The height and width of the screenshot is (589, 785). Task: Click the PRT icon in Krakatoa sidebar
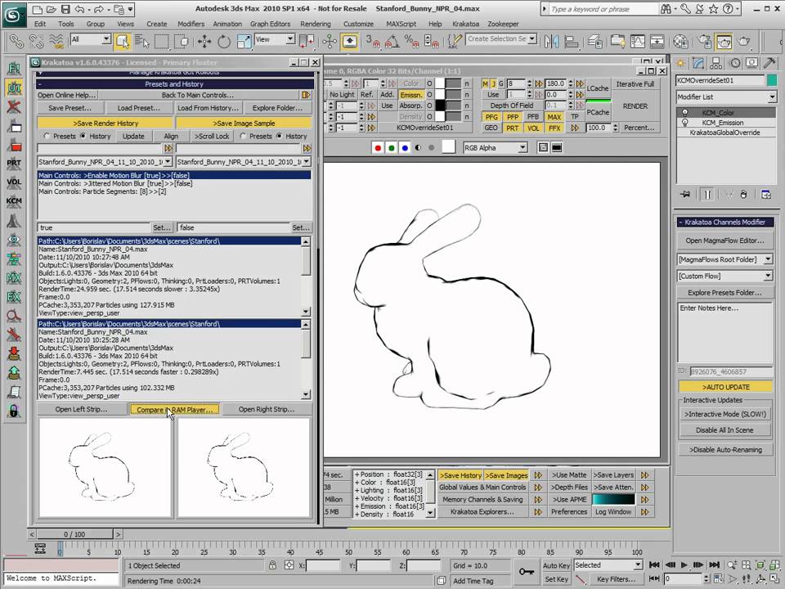coord(14,163)
